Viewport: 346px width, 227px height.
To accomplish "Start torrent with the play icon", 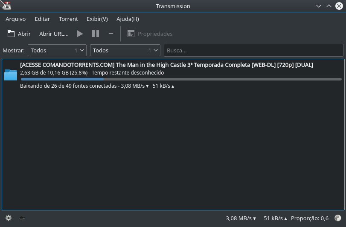I will click(80, 34).
